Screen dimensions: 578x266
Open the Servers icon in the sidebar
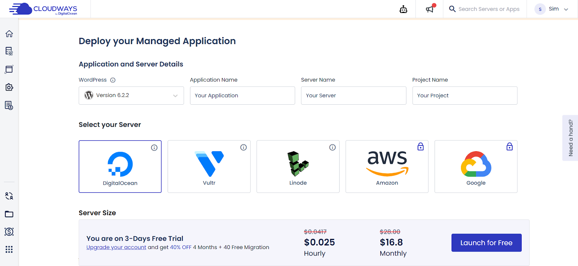pos(9,51)
